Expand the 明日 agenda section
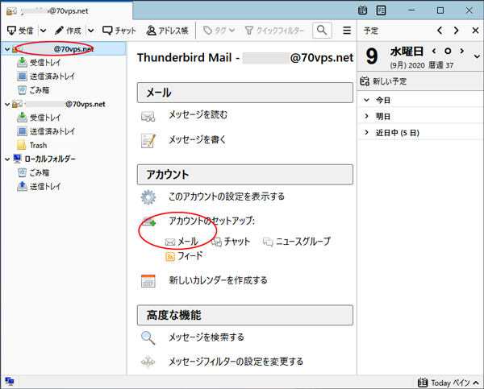The width and height of the screenshot is (484, 389). pyautogui.click(x=366, y=116)
